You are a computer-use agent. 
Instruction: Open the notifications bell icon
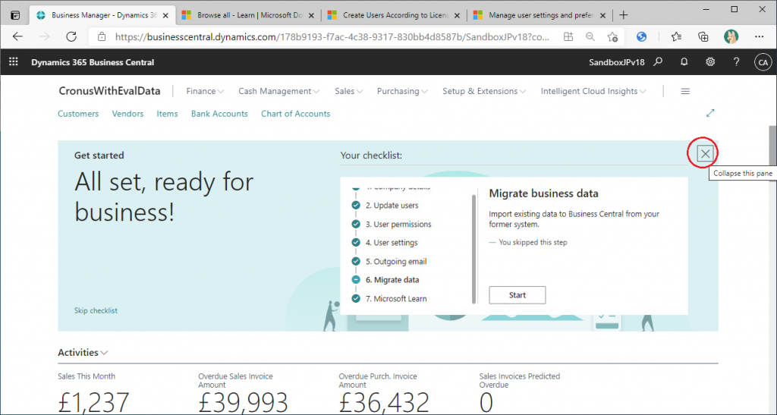pos(684,62)
